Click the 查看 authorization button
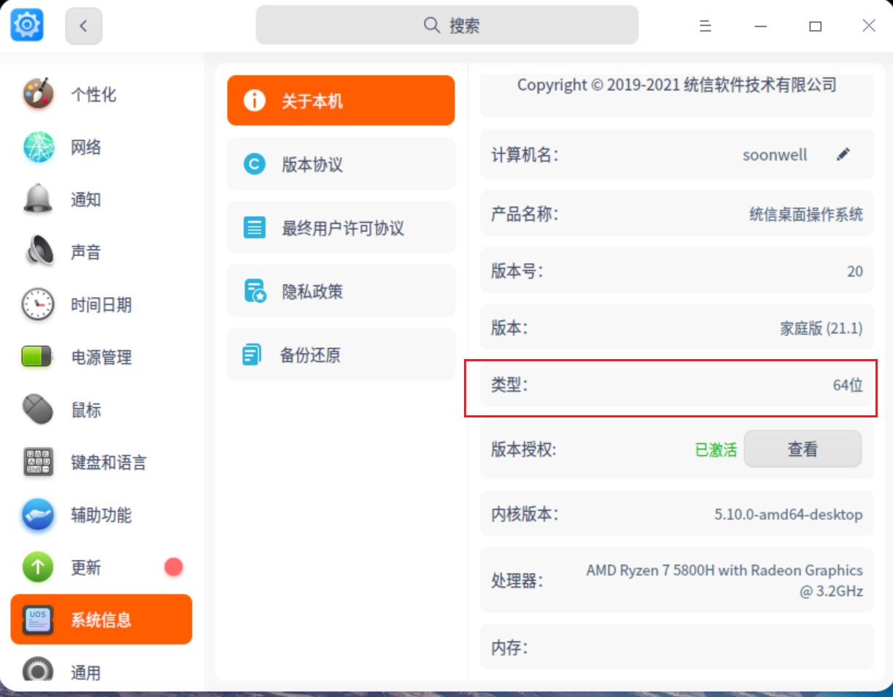The height and width of the screenshot is (697, 893). point(803,449)
